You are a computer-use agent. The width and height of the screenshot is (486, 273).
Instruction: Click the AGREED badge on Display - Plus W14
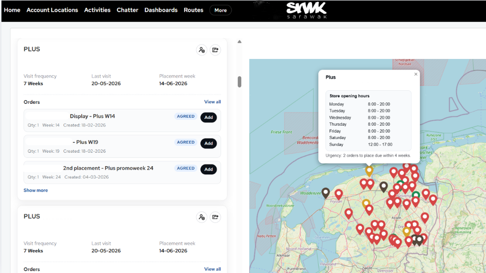(186, 117)
